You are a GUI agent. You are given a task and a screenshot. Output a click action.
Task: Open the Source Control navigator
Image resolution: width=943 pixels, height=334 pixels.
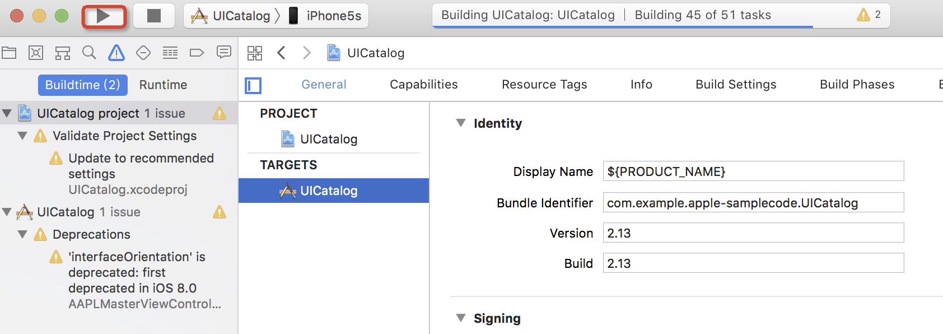(36, 53)
